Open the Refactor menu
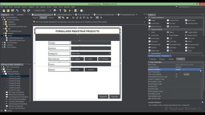This screenshot has width=205, height=115. pyautogui.click(x=31, y=7)
